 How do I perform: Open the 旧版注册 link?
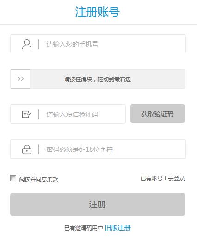point(118,228)
